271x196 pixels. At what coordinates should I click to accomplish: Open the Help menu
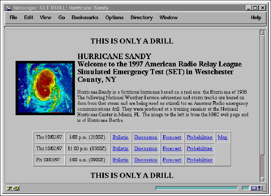[256, 18]
